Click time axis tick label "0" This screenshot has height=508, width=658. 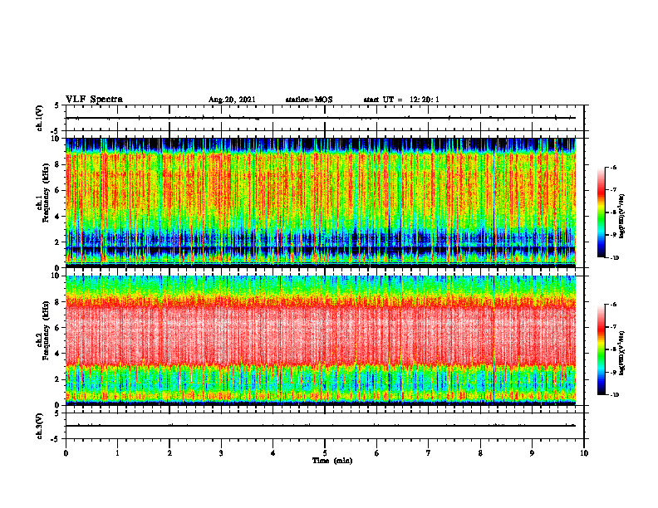point(66,453)
